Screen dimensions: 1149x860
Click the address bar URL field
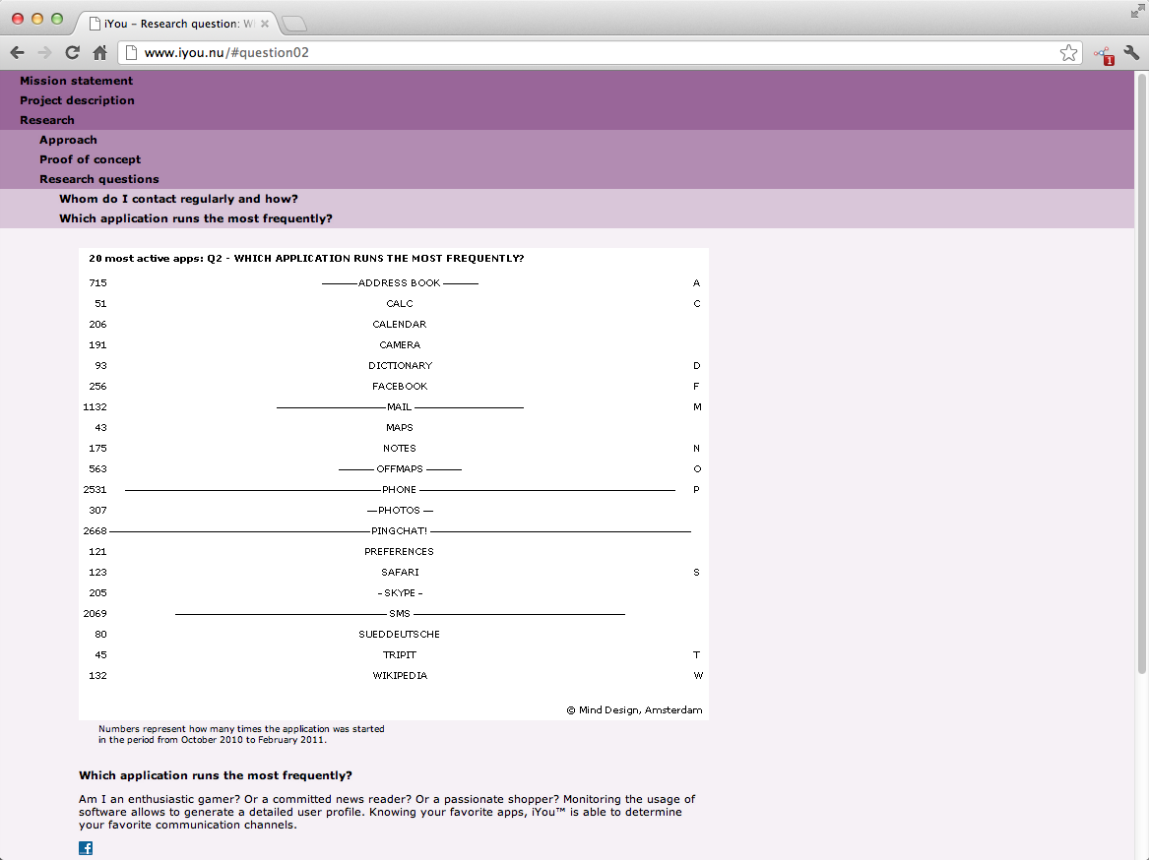[591, 53]
